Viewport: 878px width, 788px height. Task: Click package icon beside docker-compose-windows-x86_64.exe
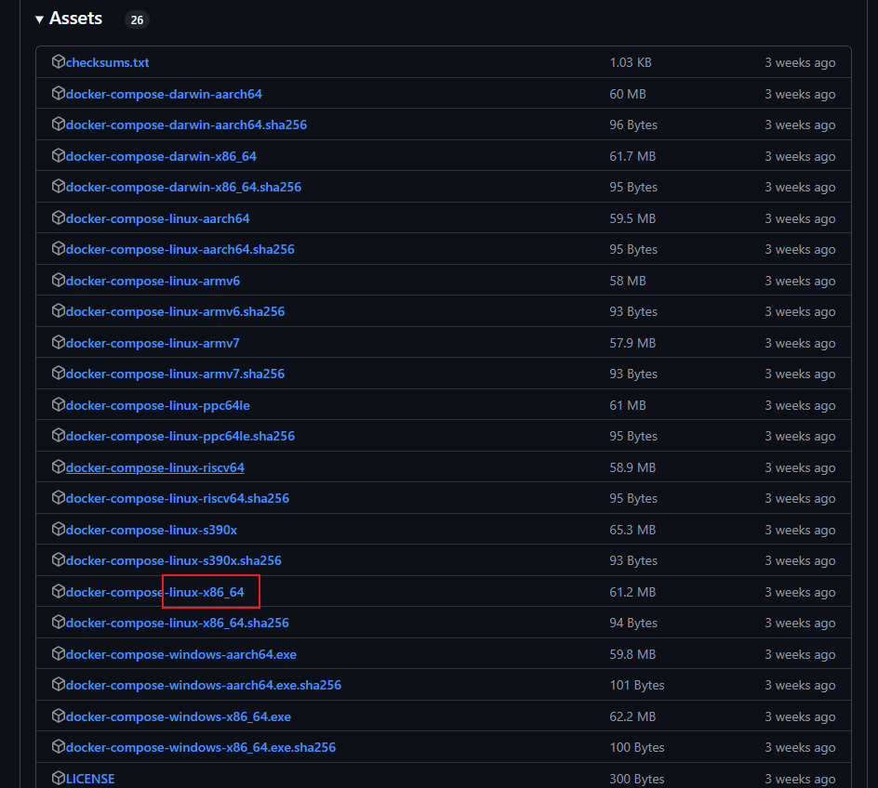(x=59, y=716)
